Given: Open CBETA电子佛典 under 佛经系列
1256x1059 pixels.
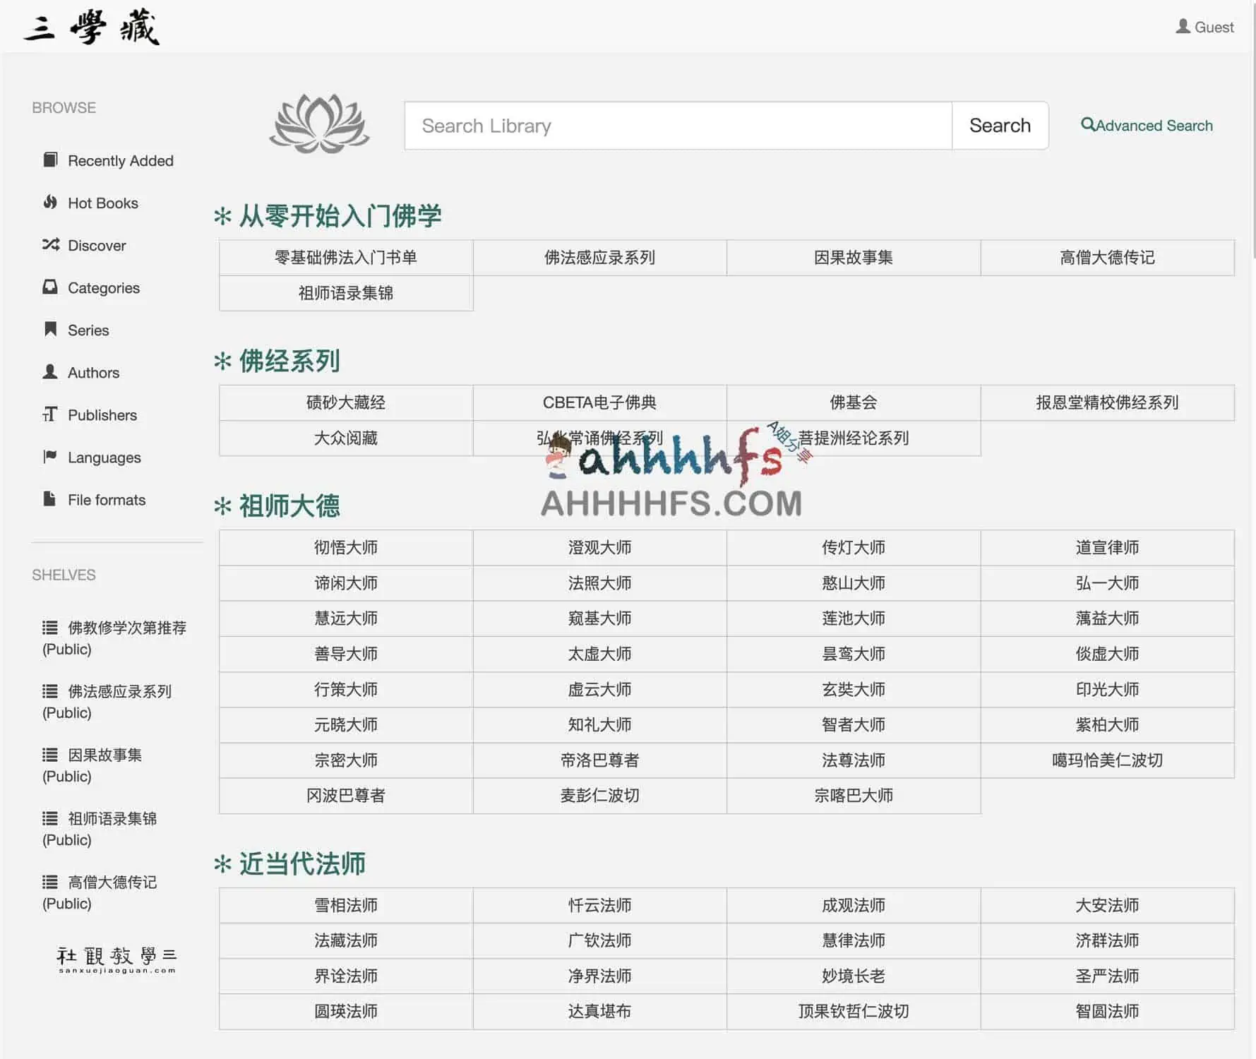Looking at the screenshot, I should pos(599,402).
